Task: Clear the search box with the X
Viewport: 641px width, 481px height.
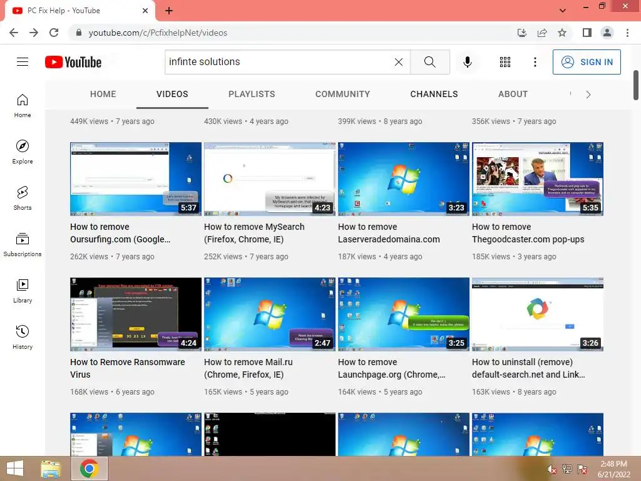Action: [x=399, y=62]
